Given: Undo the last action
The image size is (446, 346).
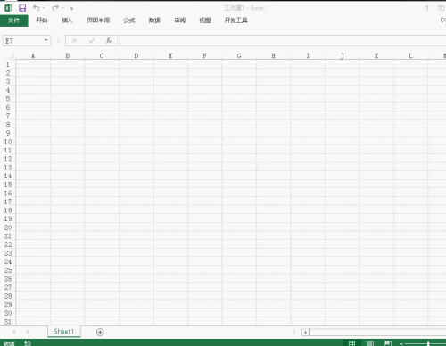Looking at the screenshot, I should [36, 8].
